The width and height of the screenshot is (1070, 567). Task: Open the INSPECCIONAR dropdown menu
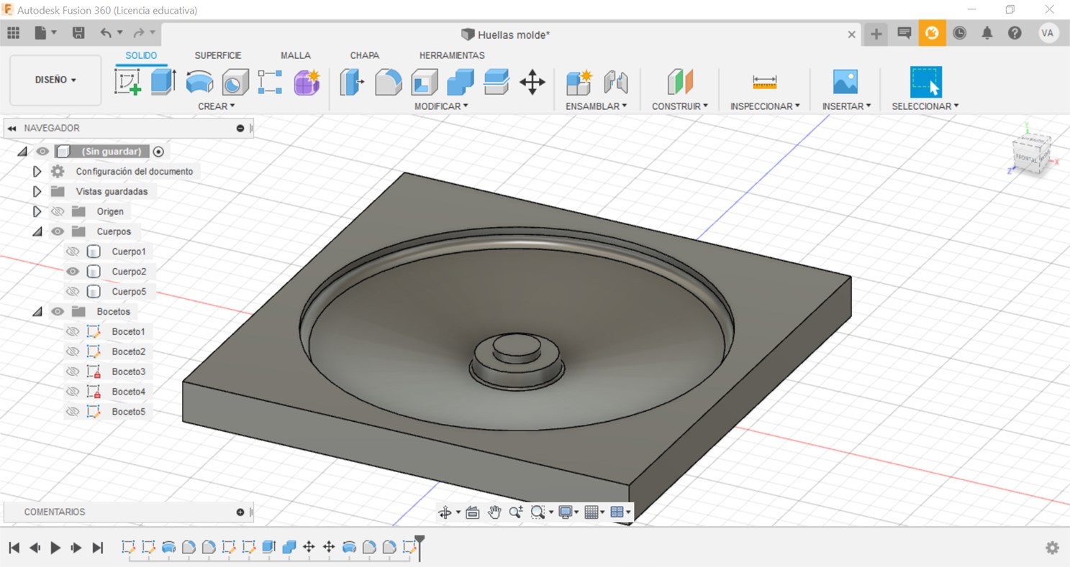tap(765, 106)
